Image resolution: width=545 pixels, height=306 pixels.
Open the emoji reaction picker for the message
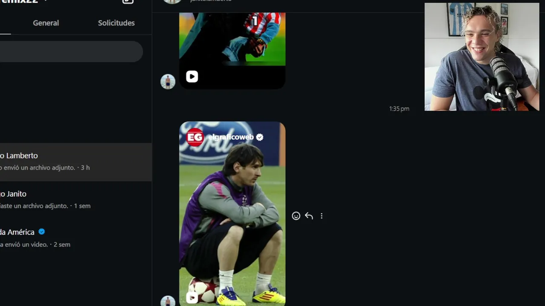[296, 216]
